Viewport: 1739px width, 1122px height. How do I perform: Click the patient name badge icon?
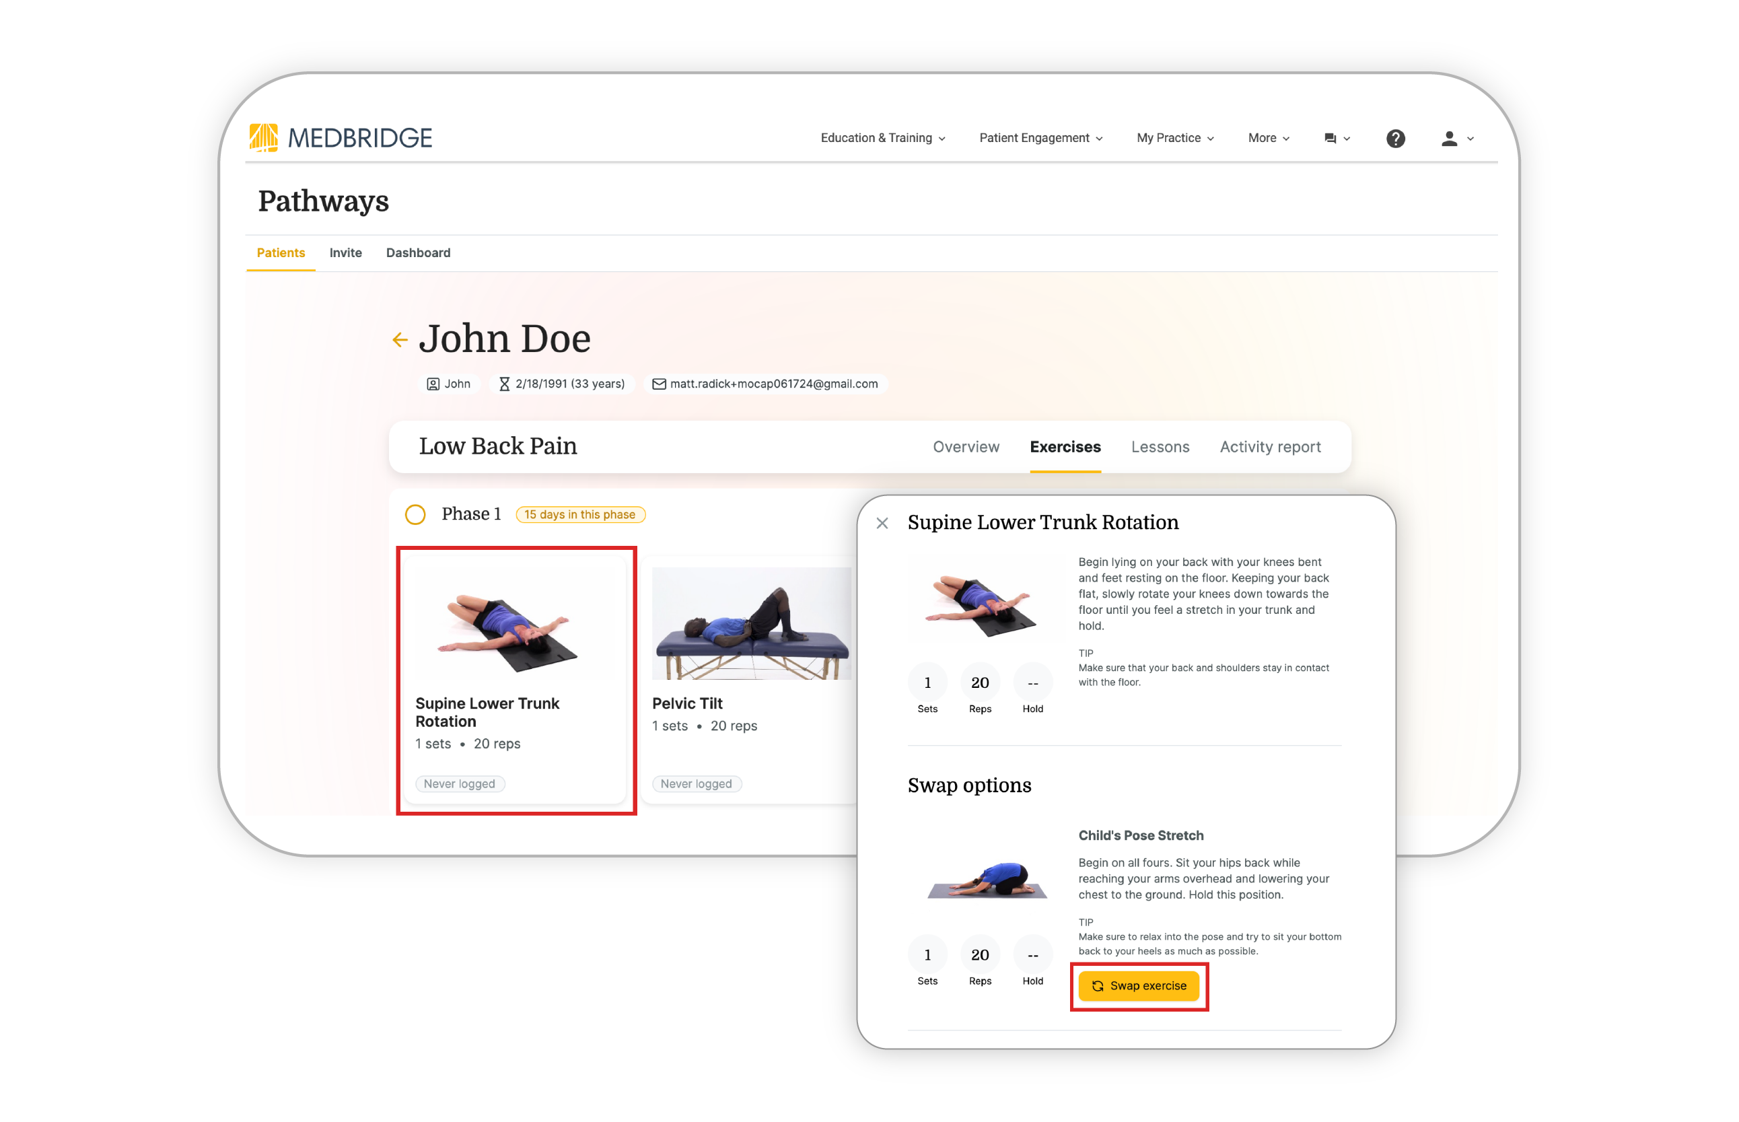433,384
